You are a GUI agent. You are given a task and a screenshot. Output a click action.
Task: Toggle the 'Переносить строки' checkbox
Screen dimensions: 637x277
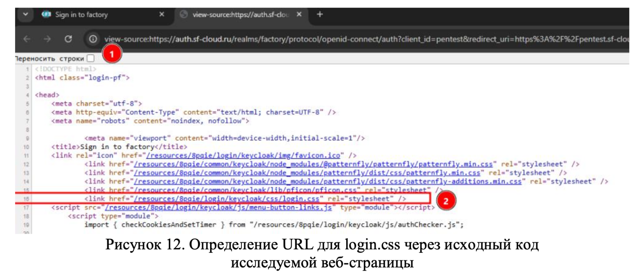[x=91, y=58]
